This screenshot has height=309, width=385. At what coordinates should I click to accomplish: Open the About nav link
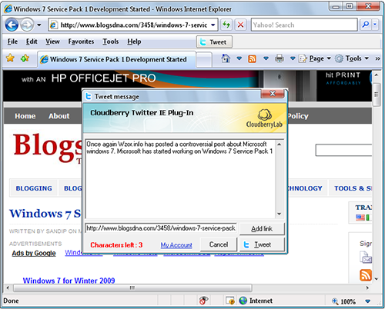tap(59, 116)
